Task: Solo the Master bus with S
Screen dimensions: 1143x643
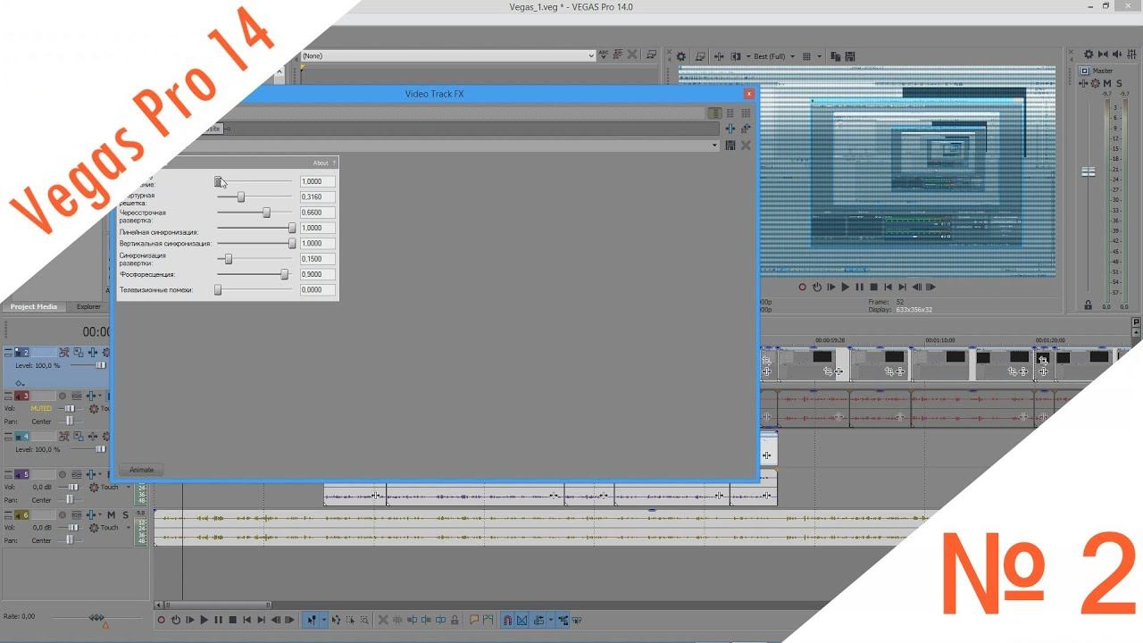Action: tap(1119, 84)
